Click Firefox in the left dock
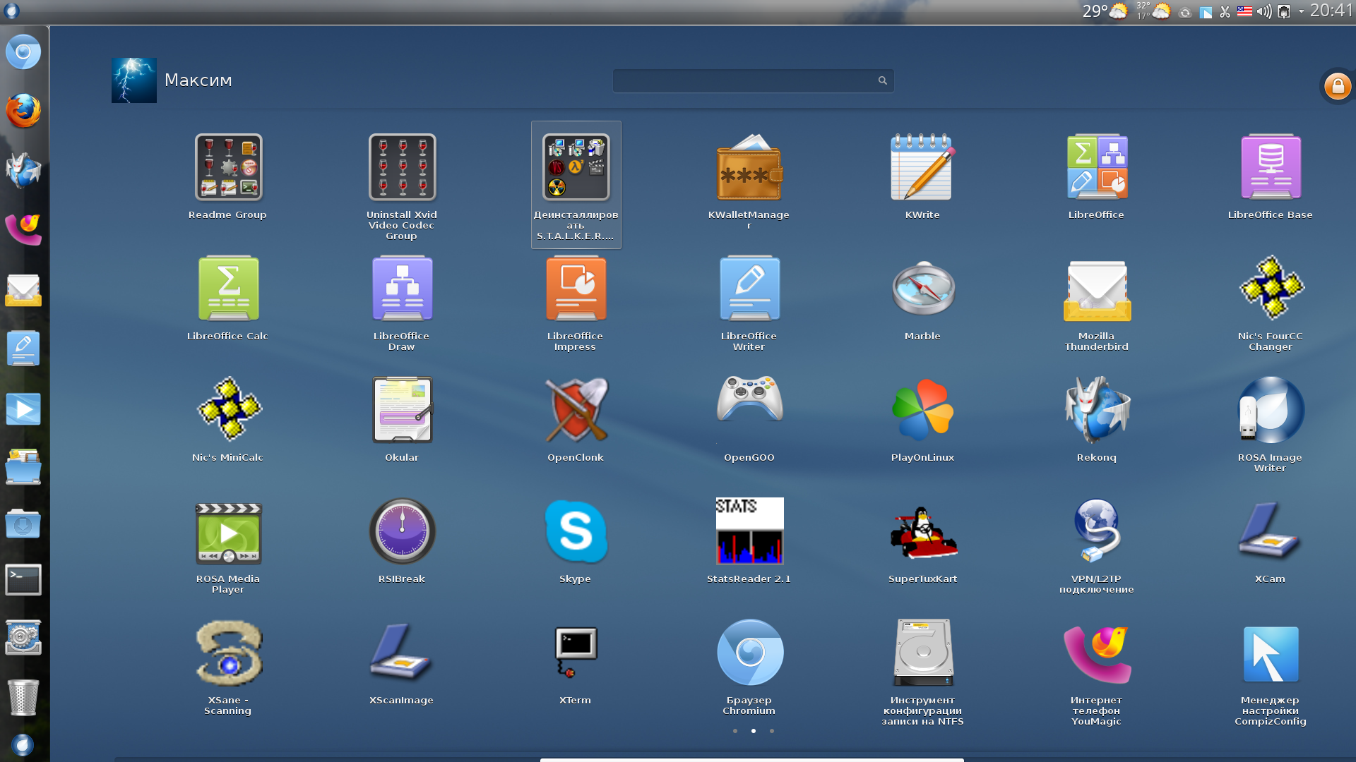Viewport: 1356px width, 762px height. point(23,111)
